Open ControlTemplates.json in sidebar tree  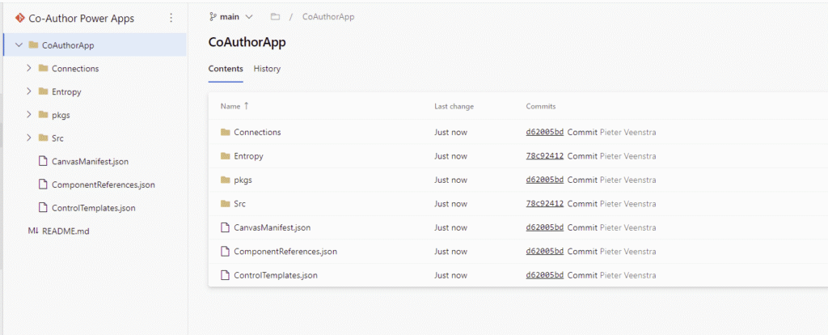pos(94,208)
